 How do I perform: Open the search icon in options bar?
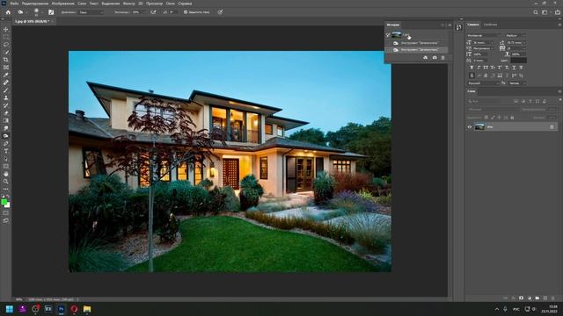click(x=536, y=12)
